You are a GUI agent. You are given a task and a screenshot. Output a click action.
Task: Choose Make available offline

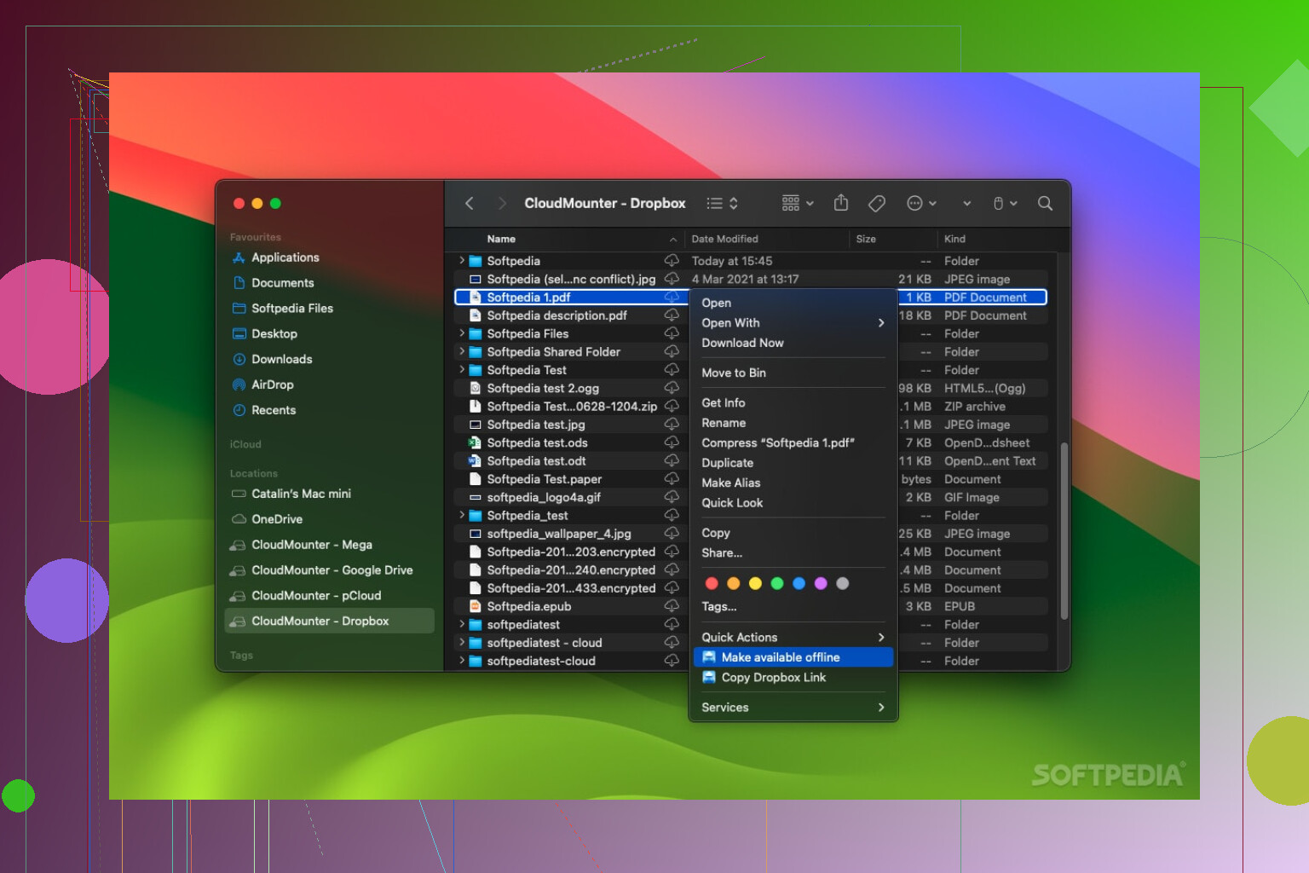click(781, 657)
